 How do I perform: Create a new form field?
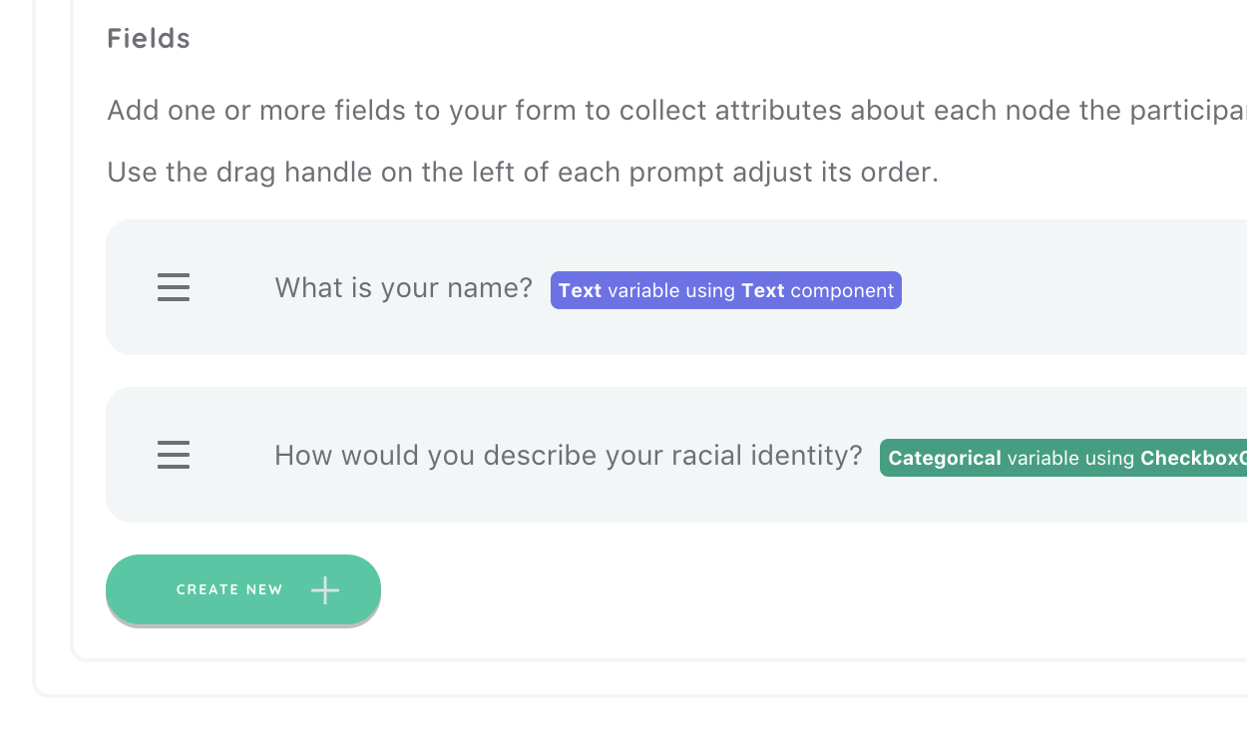243,590
